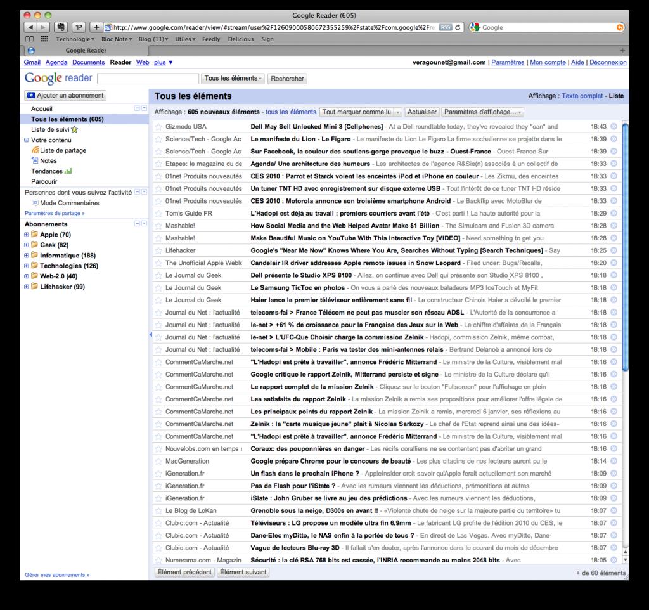Expand the Informatique (188) folder
649x610 pixels.
(x=27, y=255)
